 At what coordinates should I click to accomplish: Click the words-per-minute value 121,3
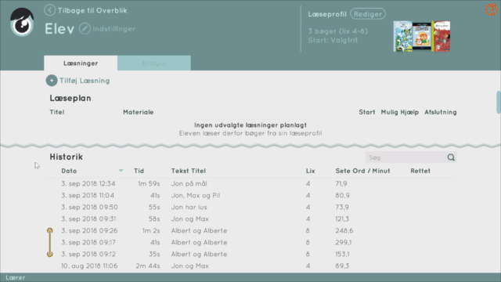tap(342, 219)
